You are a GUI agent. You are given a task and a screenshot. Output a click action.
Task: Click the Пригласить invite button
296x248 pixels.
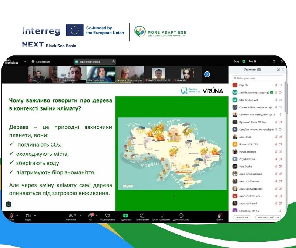click(242, 217)
